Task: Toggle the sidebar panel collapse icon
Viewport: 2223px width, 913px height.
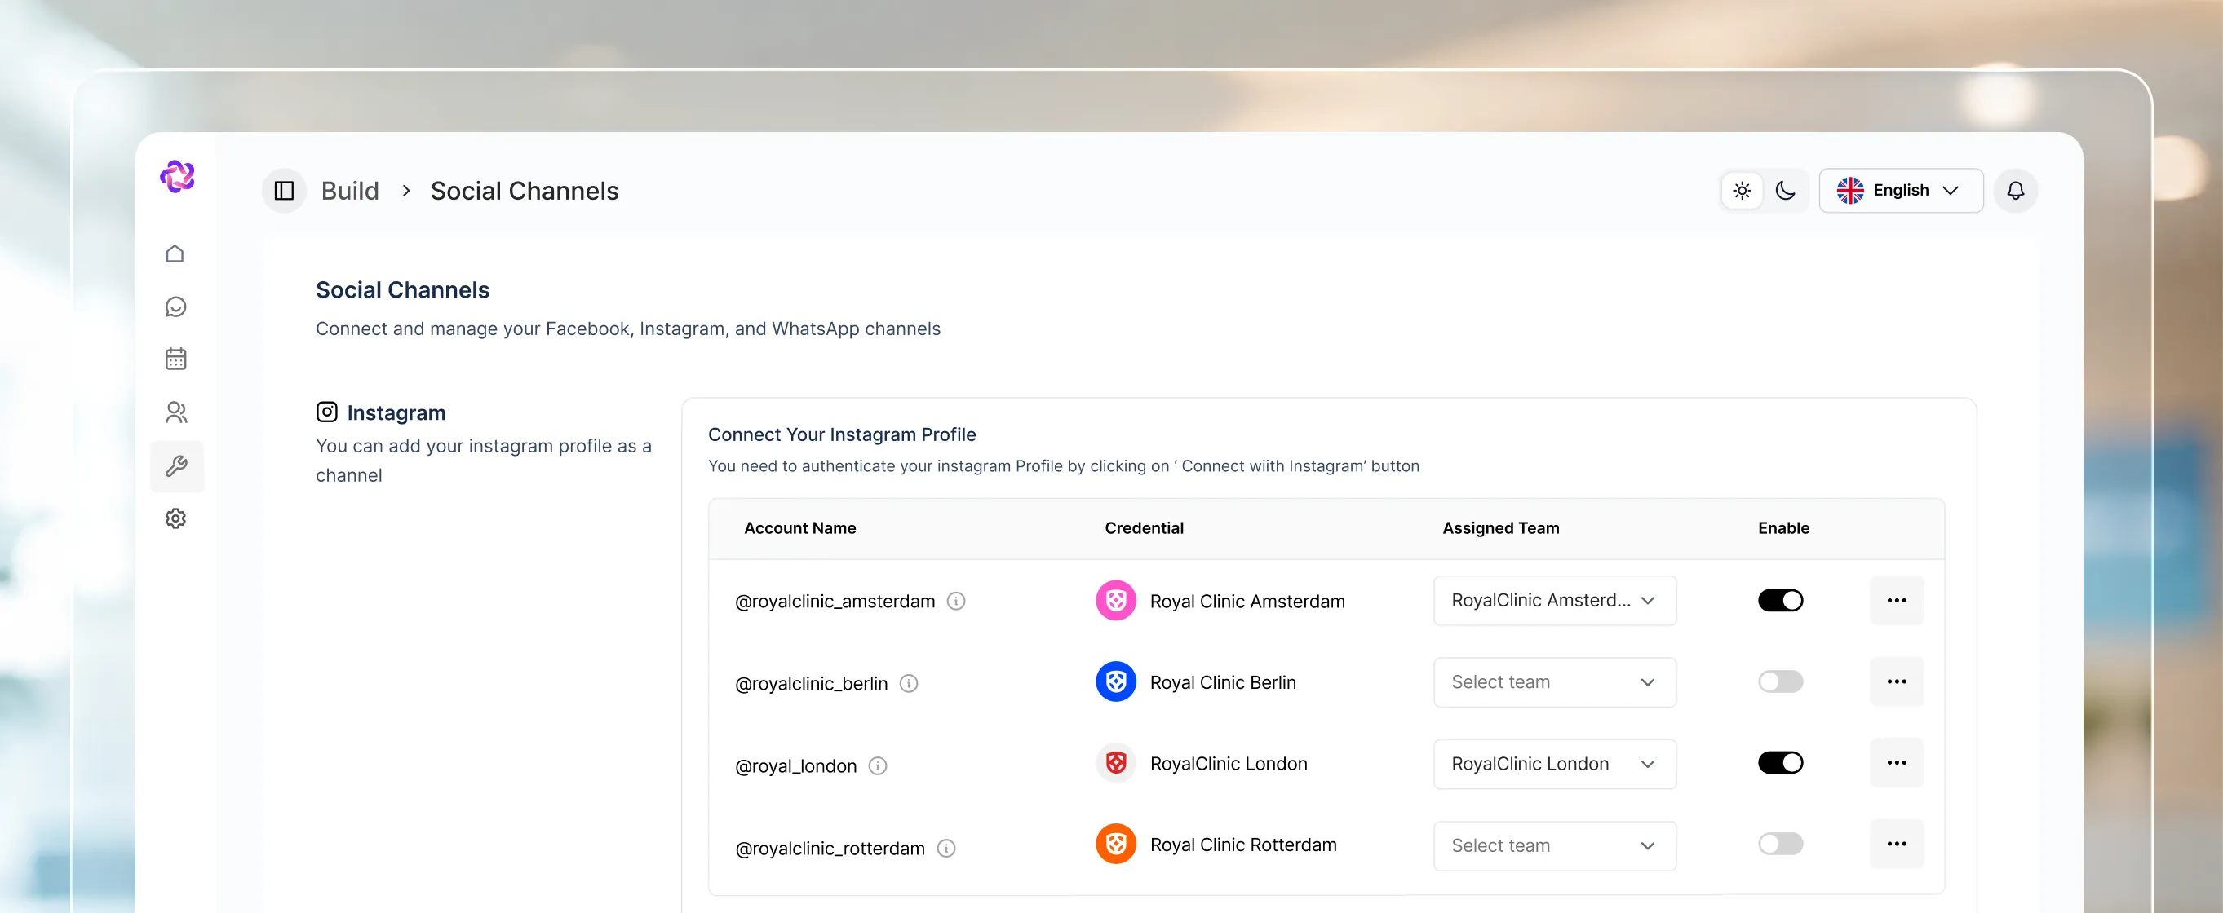Action: (x=284, y=191)
